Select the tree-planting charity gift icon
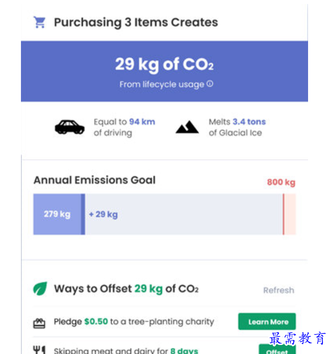The image size is (330, 354). [x=39, y=323]
